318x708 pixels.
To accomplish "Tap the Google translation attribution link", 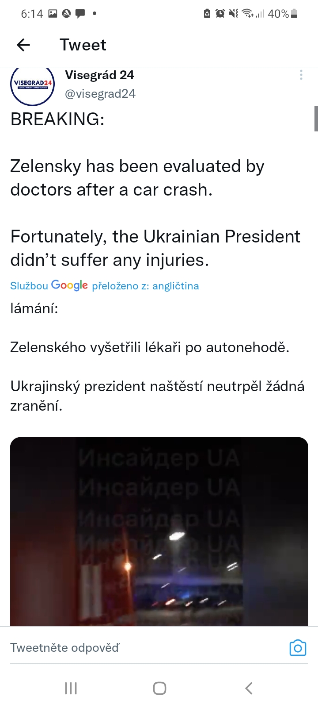I will [x=105, y=286].
